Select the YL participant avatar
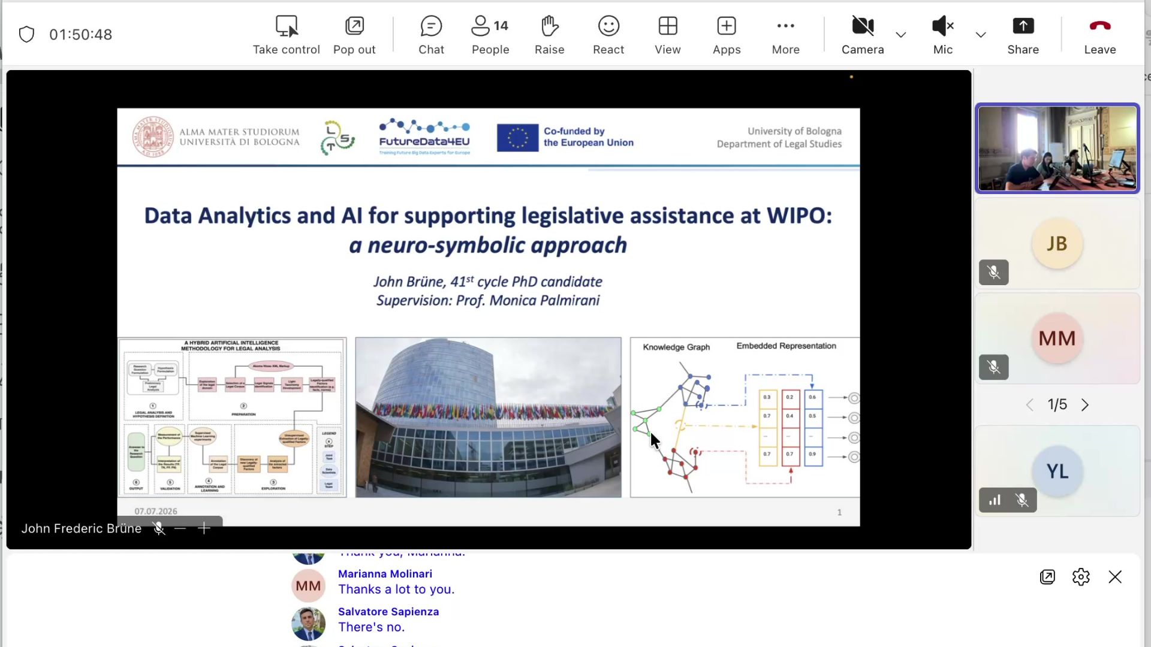 [x=1057, y=471]
